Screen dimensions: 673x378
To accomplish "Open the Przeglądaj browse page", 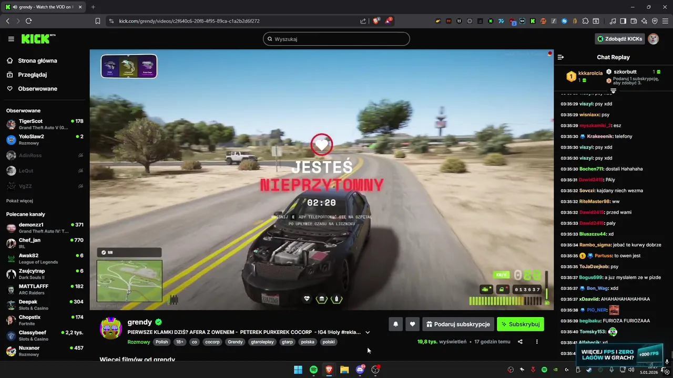I will pos(32,75).
